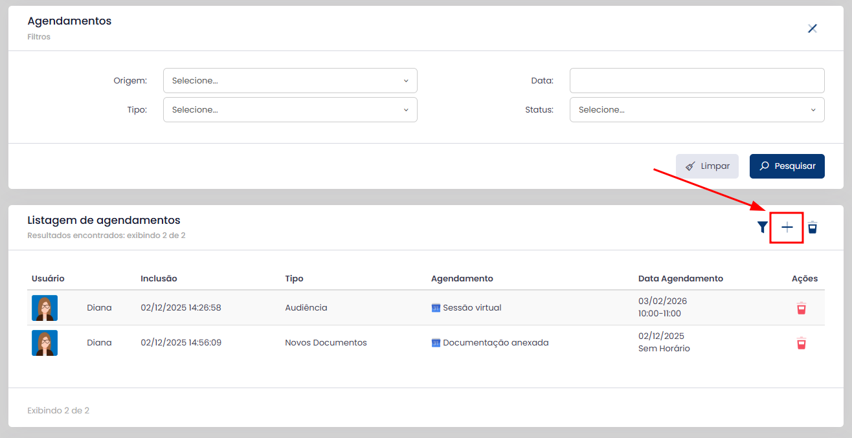
Task: Click the Documentação anexada calendar icon
Action: coord(436,343)
